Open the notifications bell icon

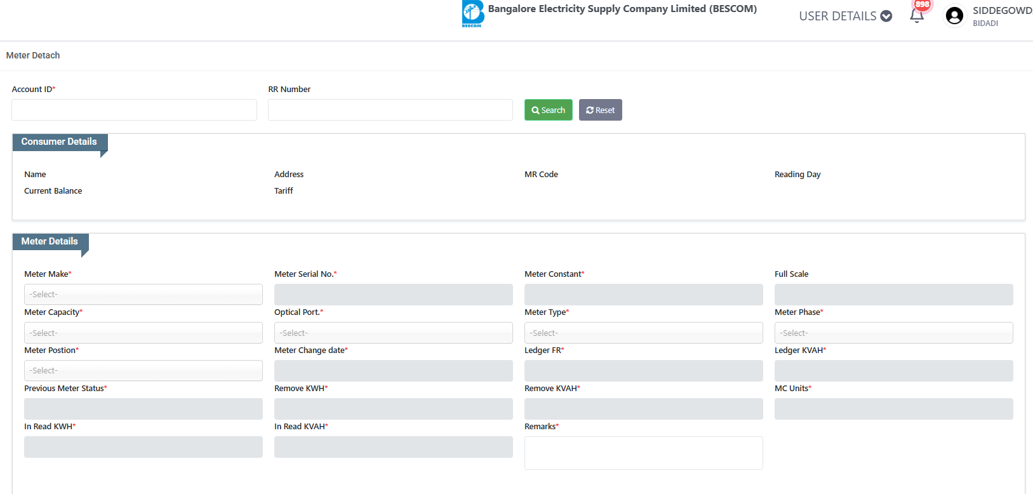click(x=916, y=17)
